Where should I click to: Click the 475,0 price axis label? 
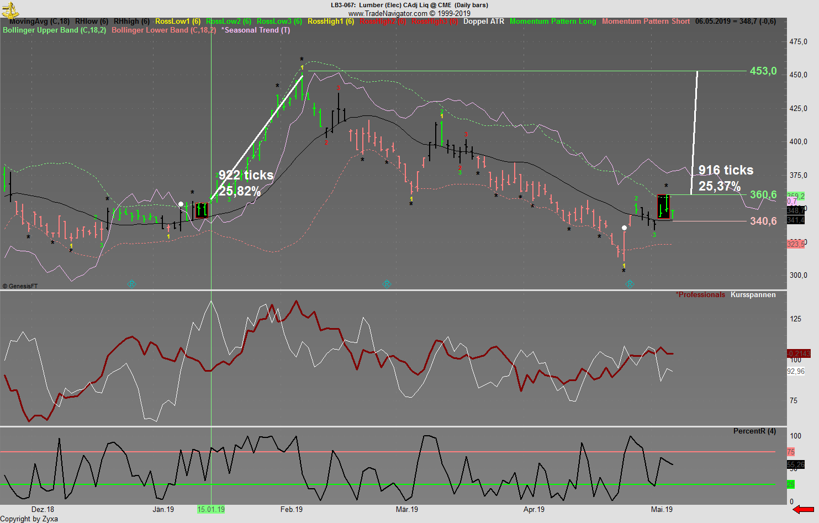[x=799, y=42]
